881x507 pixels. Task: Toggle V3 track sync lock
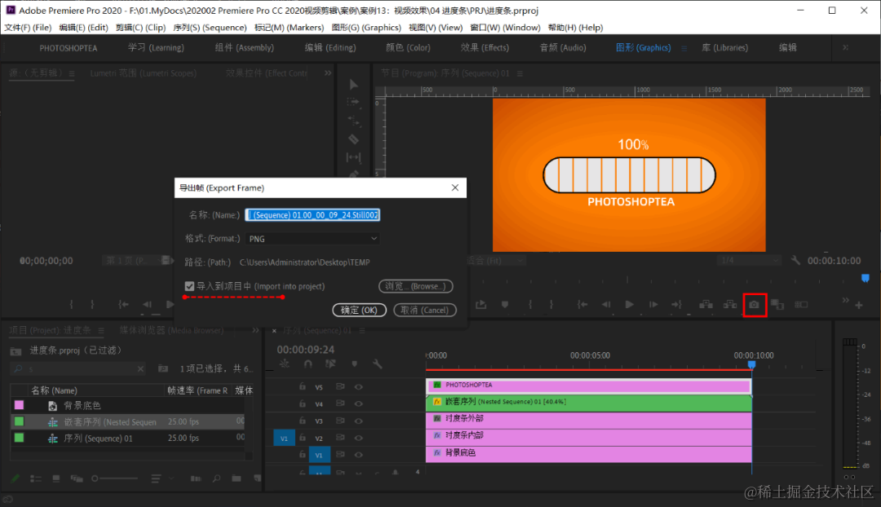[340, 421]
